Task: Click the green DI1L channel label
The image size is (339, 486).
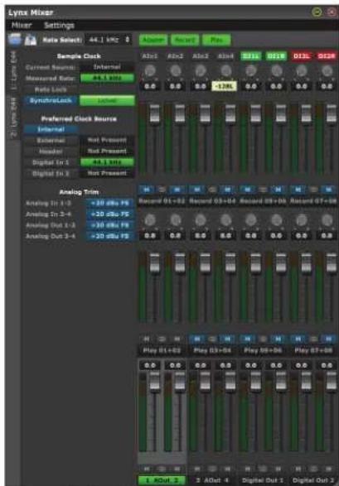Action: tap(251, 56)
